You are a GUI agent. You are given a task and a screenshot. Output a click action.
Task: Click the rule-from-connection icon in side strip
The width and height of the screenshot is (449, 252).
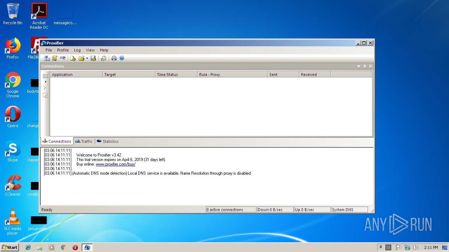pos(45,95)
